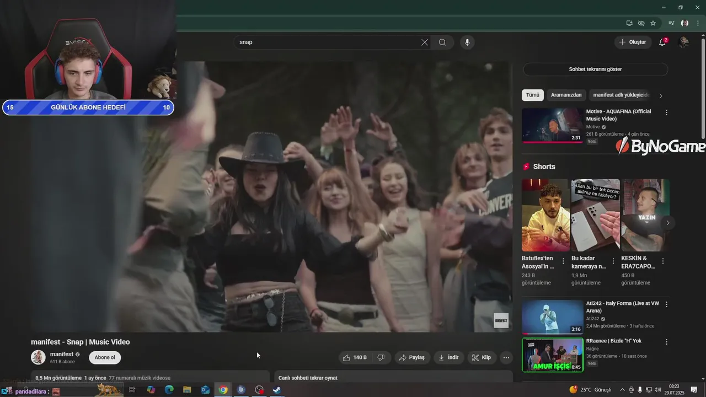This screenshot has height=397, width=706.
Task: Dislike the video with thumbs down
Action: tap(381, 358)
